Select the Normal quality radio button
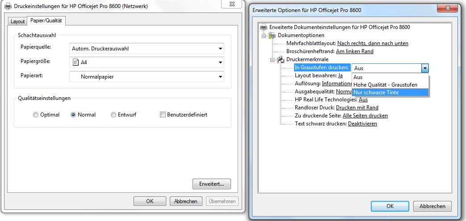The image size is (466, 221). [73, 115]
